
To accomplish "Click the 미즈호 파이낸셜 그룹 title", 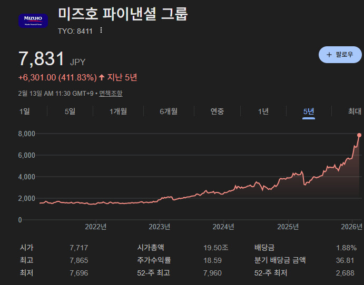I will point(123,14).
